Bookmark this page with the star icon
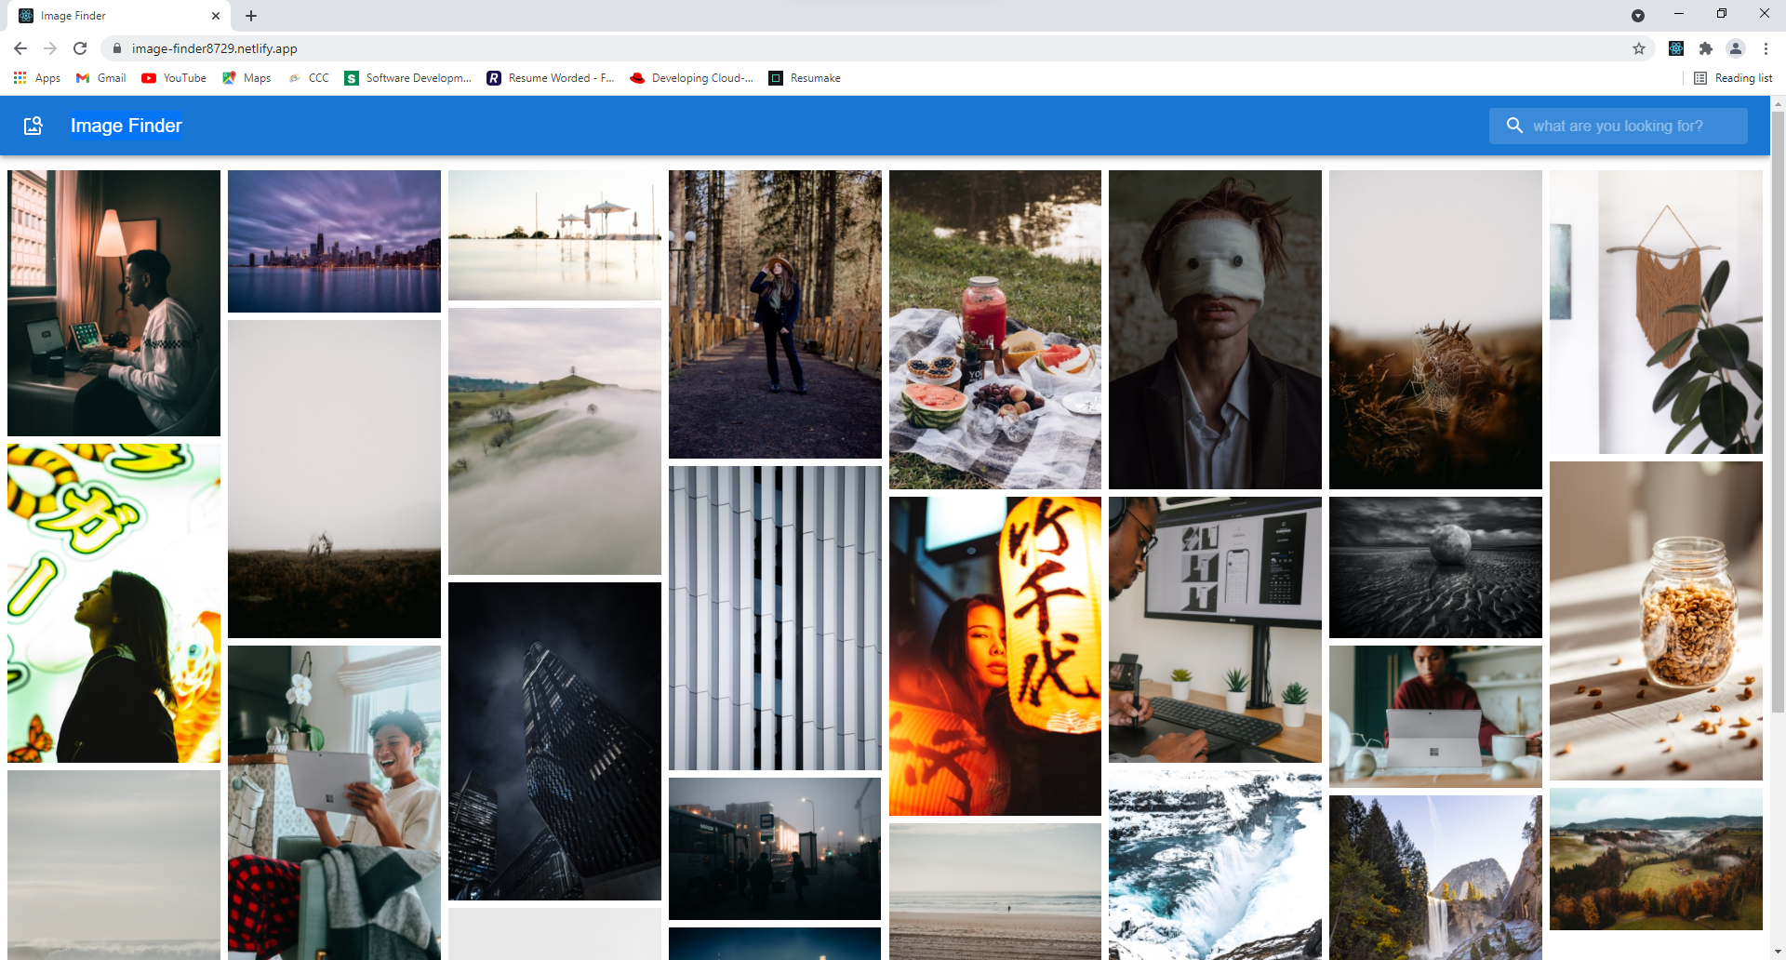 [x=1639, y=48]
